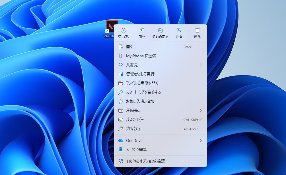Click the Rename (名前の変更) icon

pyautogui.click(x=161, y=30)
